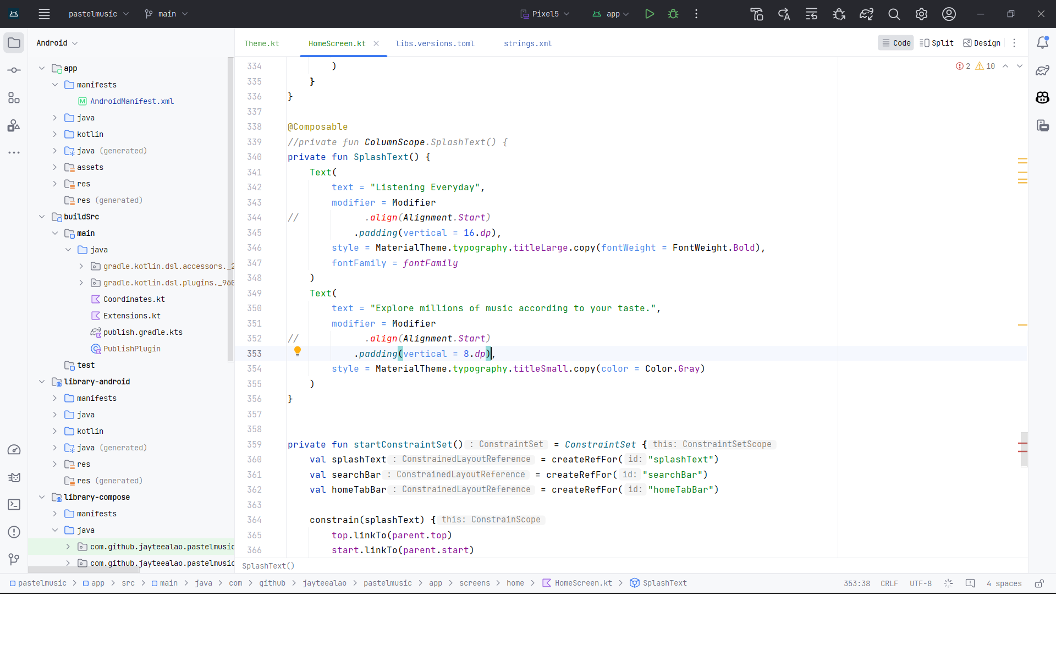Click the red error stripe marker
Screen dimensions: 1056x645
pyautogui.click(x=1022, y=443)
